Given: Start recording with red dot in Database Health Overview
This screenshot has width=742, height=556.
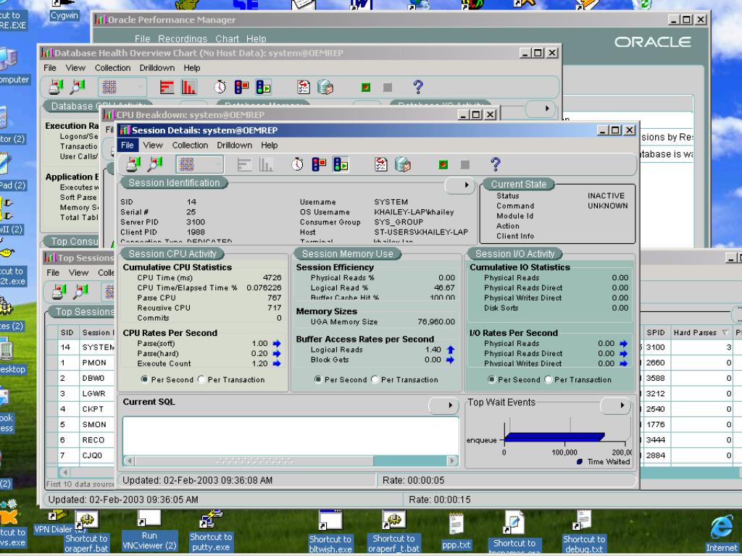Looking at the screenshot, I should [x=366, y=88].
